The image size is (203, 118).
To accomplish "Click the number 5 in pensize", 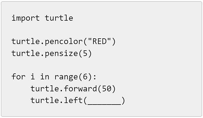I will coord(85,53).
